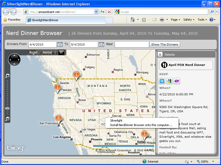Expand the Tools dropdown menu
The height and width of the screenshot is (165, 221).
(202, 20)
